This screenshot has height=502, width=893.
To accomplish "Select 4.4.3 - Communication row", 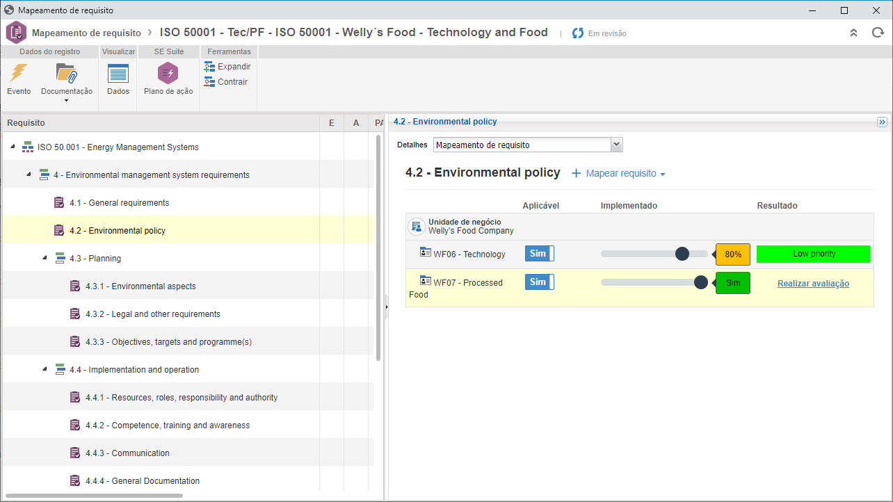I will [x=188, y=453].
